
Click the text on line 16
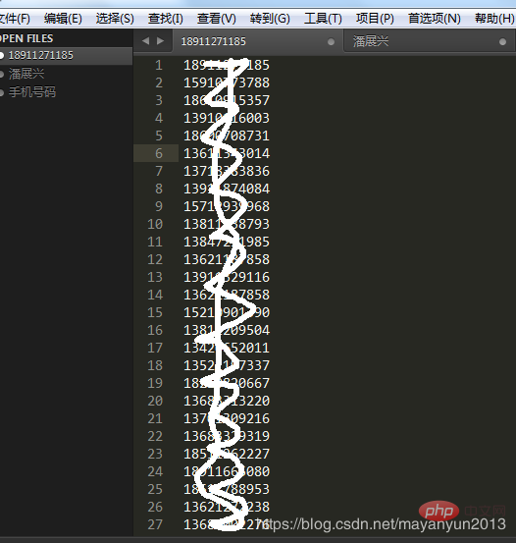click(x=227, y=330)
